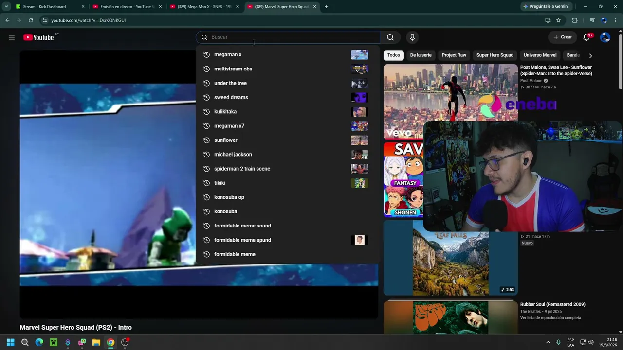The image size is (623, 350).
Task: Open the YouTube guide hamburger menu
Action: point(12,37)
